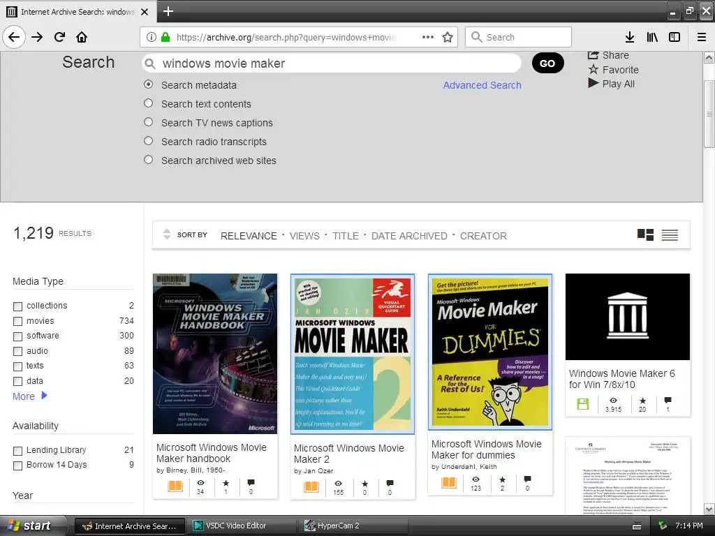Click the Share icon
Image resolution: width=715 pixels, height=536 pixels.
593,55
